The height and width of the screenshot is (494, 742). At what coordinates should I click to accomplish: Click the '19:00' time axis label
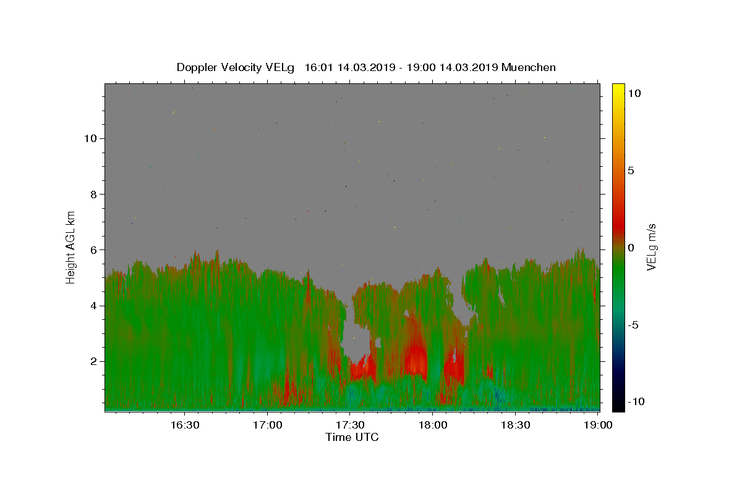click(597, 425)
